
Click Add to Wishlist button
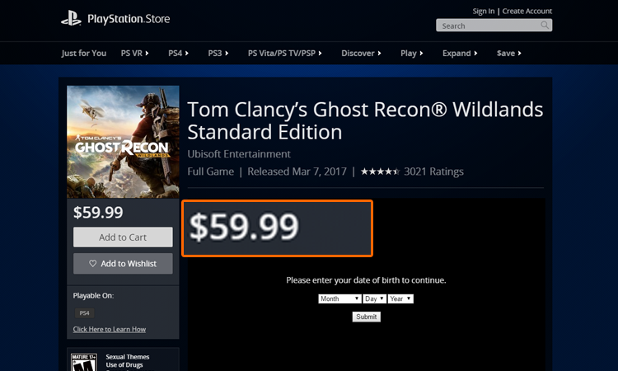123,263
